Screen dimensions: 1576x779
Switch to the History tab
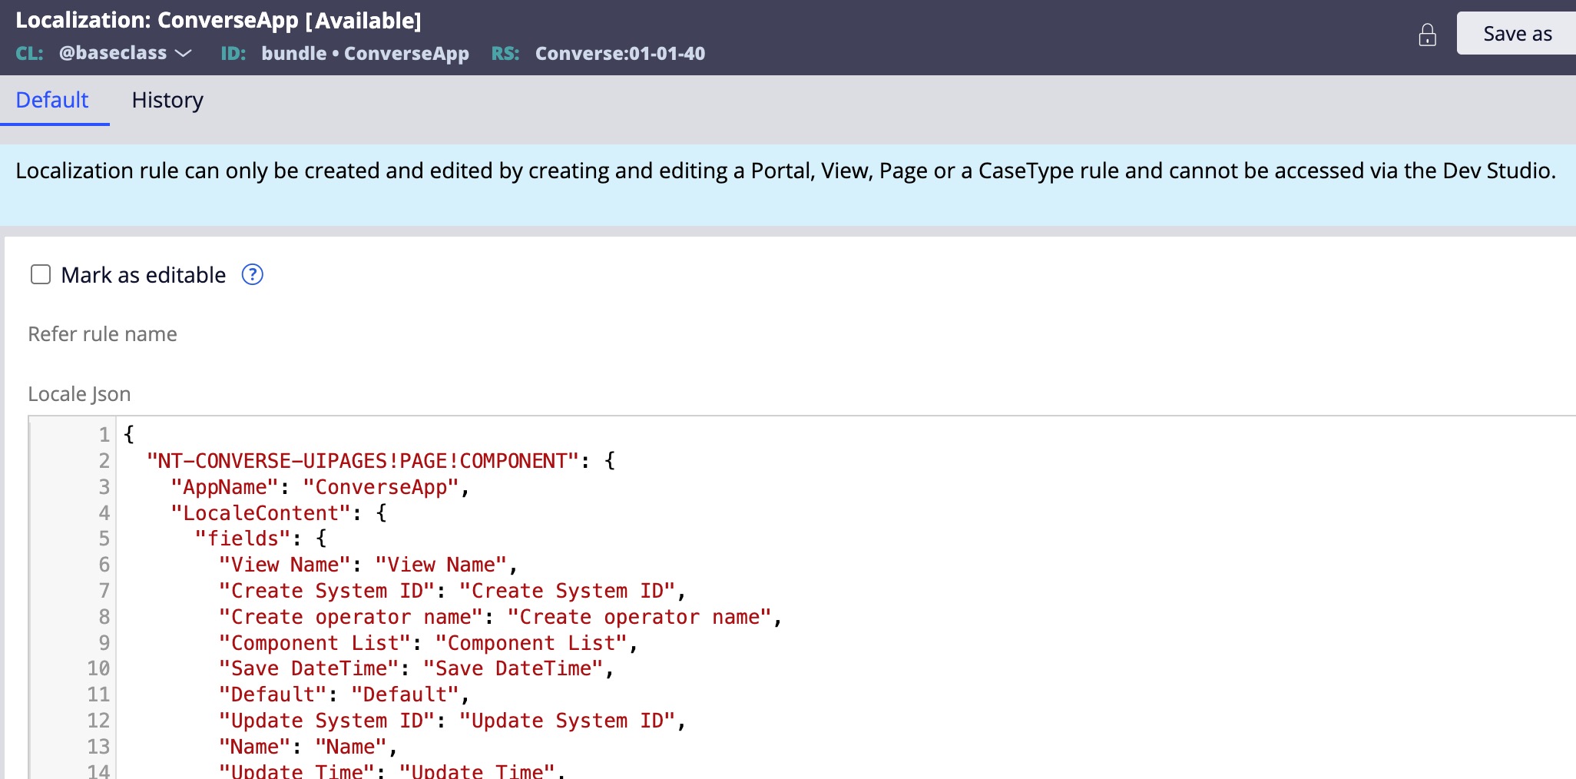167,100
